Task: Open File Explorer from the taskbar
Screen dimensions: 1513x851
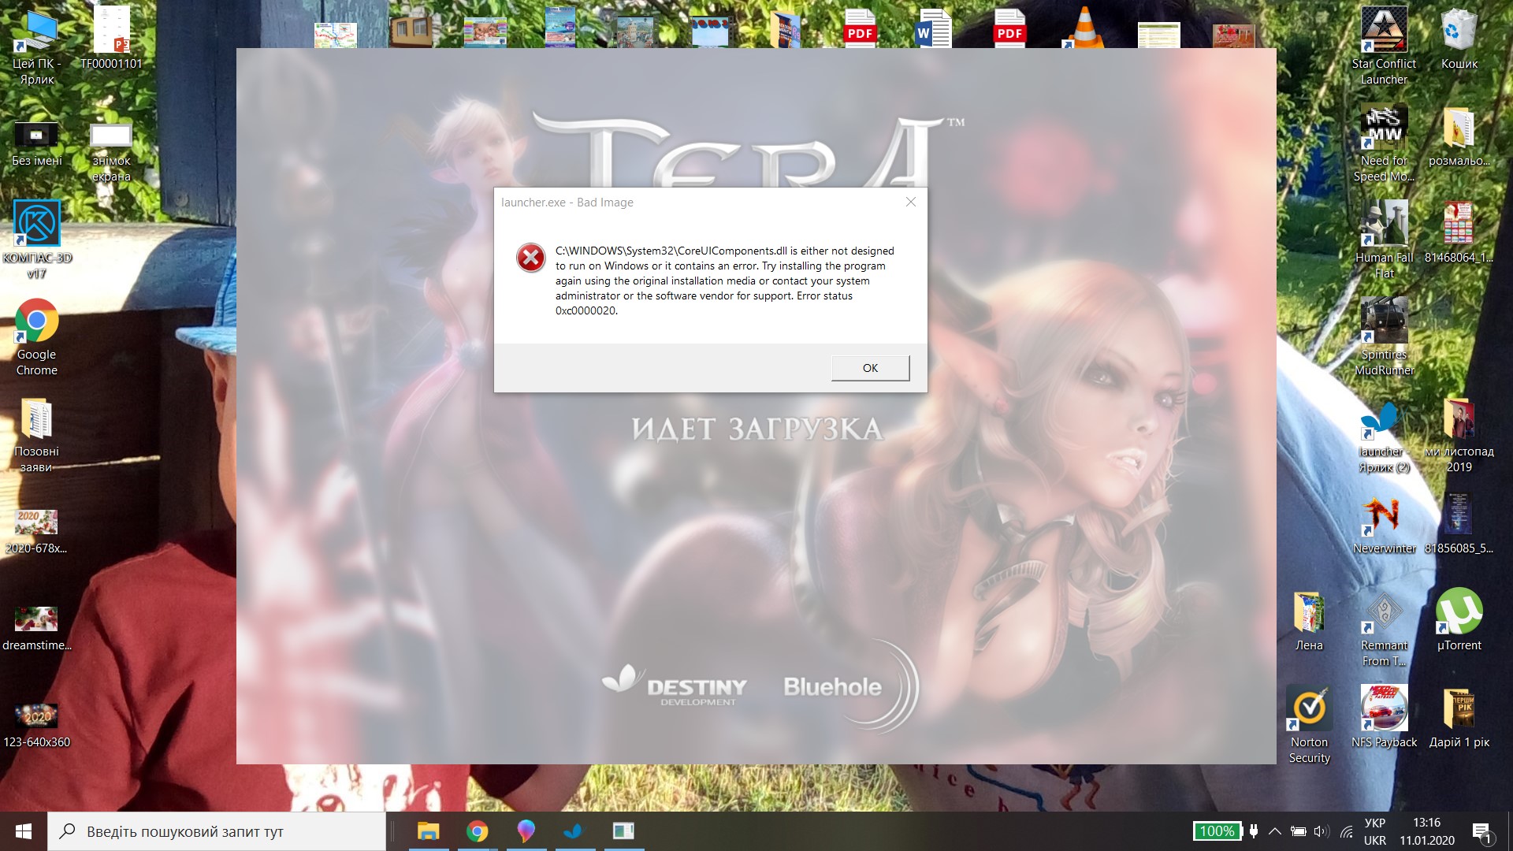Action: click(428, 831)
